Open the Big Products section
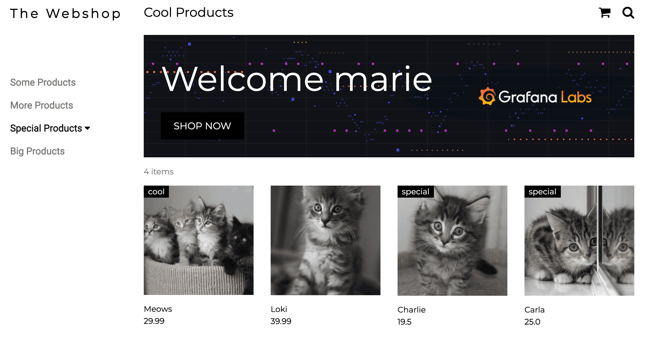Viewport: 653px width, 344px height. [37, 151]
